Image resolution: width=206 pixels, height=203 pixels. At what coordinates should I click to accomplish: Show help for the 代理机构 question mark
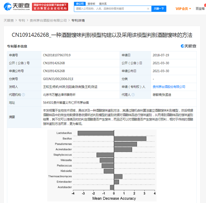pyautogui.click(x=23, y=95)
